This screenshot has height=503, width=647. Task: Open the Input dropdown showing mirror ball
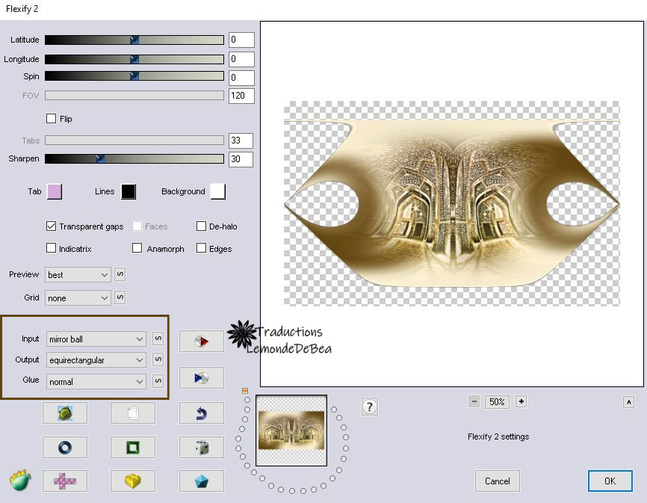click(x=96, y=339)
